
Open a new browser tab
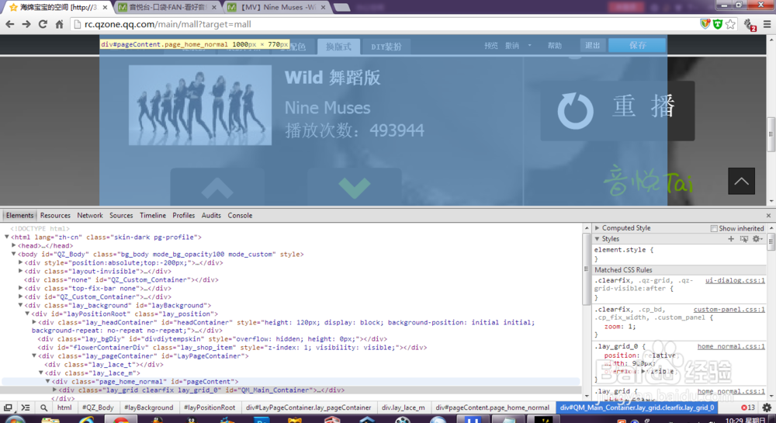click(341, 8)
